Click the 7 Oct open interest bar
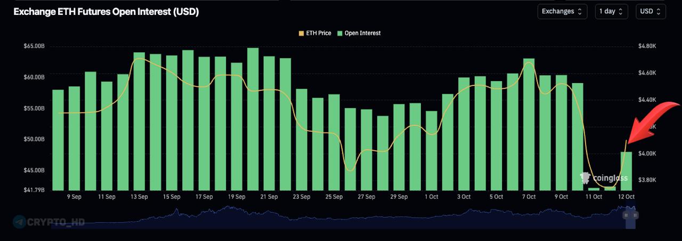682x241 pixels. click(529, 124)
